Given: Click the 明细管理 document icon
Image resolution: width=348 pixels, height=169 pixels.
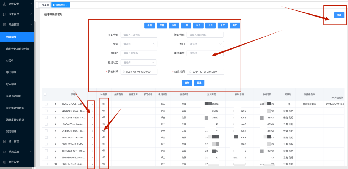Looking at the screenshot, I should tap(4, 24).
